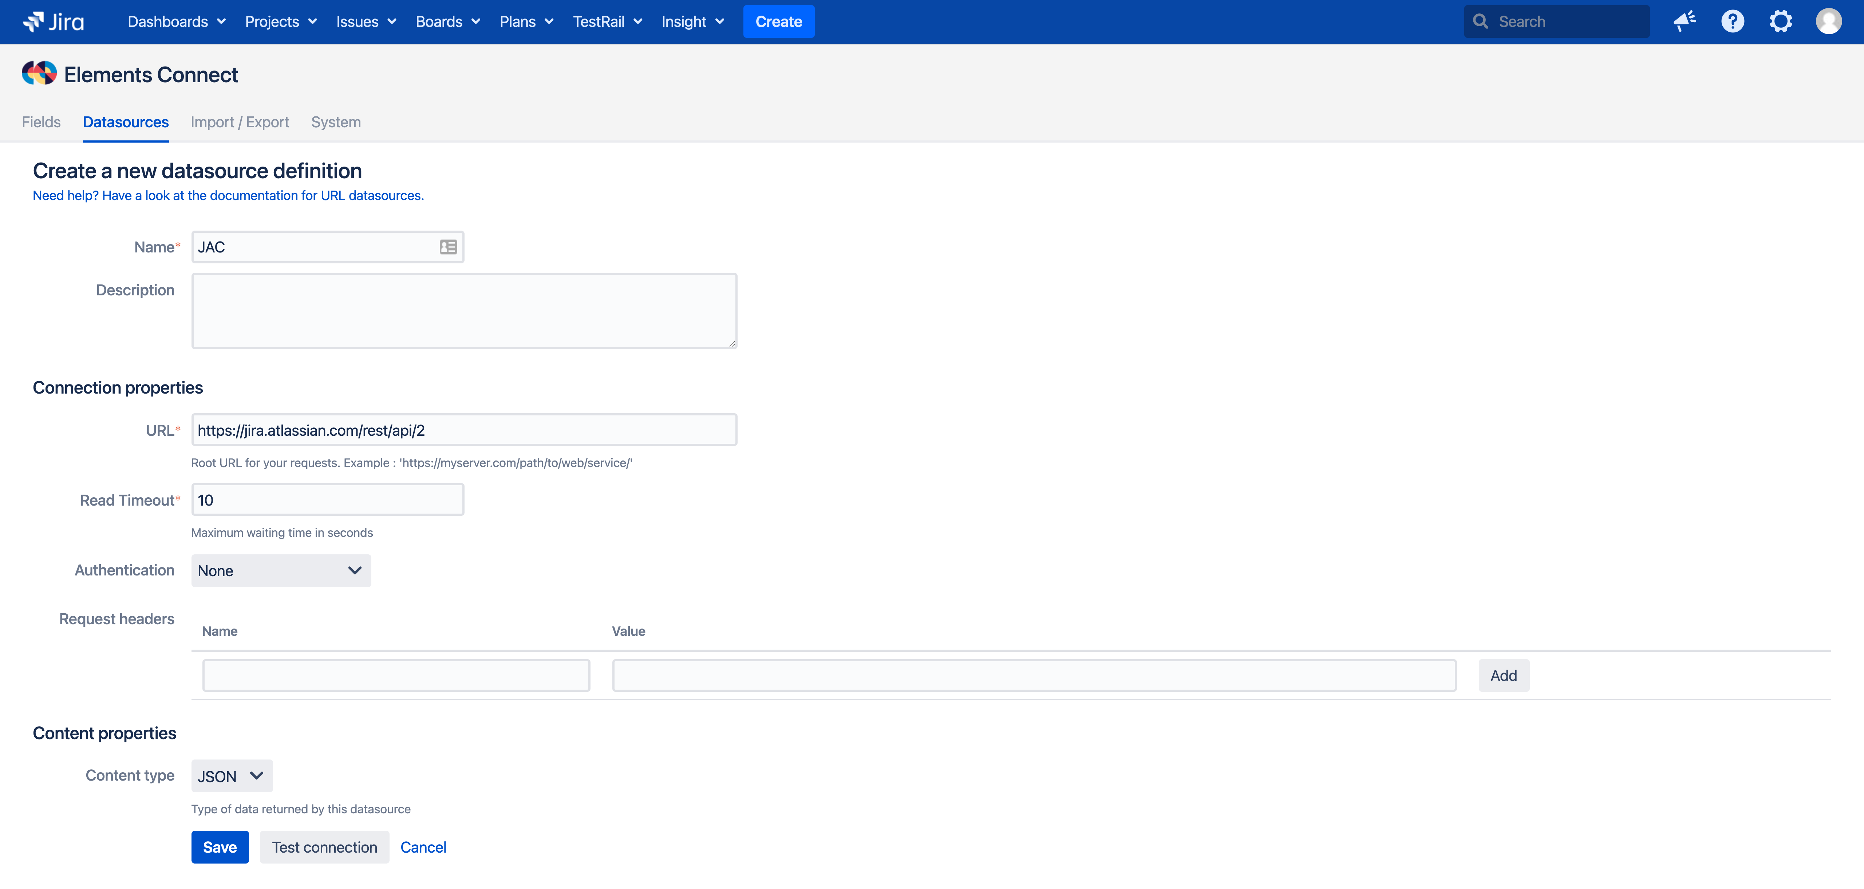Save the datasource definition

pos(219,847)
